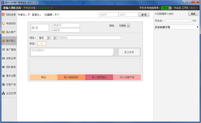Click the 纳入稍后回访 button
This screenshot has height=123, width=201.
pos(71,77)
